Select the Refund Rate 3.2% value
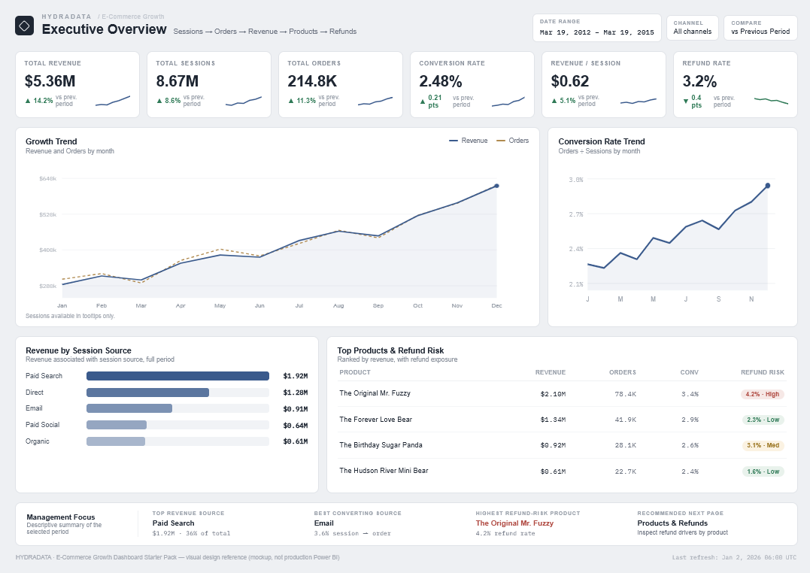The image size is (810, 573). 699,81
